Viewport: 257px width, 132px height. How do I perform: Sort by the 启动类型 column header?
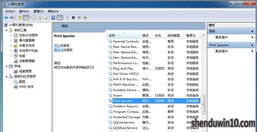pyautogui.click(x=175, y=36)
